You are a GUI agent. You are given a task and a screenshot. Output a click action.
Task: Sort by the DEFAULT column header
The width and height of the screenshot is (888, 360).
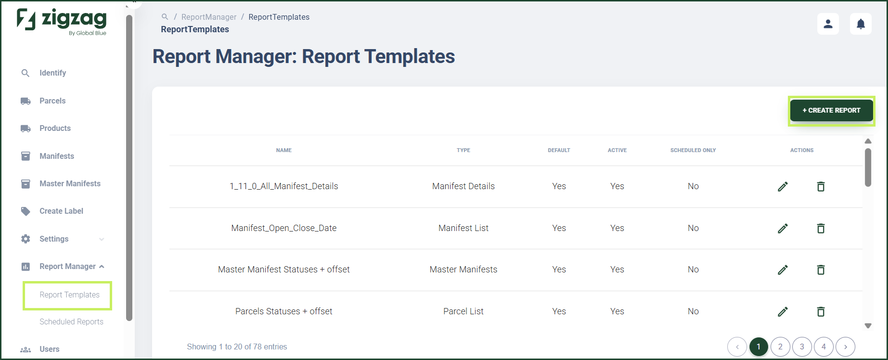(x=559, y=150)
